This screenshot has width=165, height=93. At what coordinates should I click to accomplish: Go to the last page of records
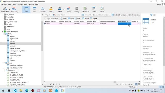click(129, 84)
